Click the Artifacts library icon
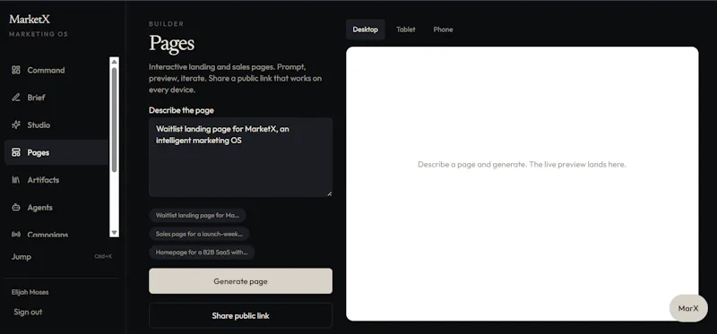This screenshot has width=717, height=334. pyautogui.click(x=16, y=180)
